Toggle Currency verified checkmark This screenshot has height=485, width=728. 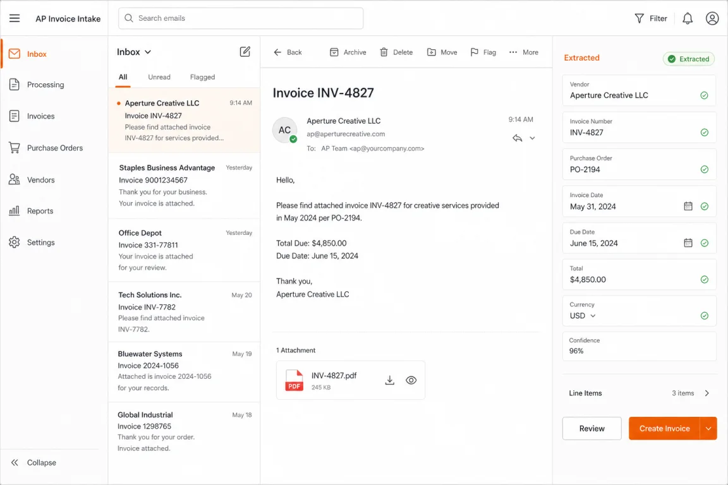(704, 316)
